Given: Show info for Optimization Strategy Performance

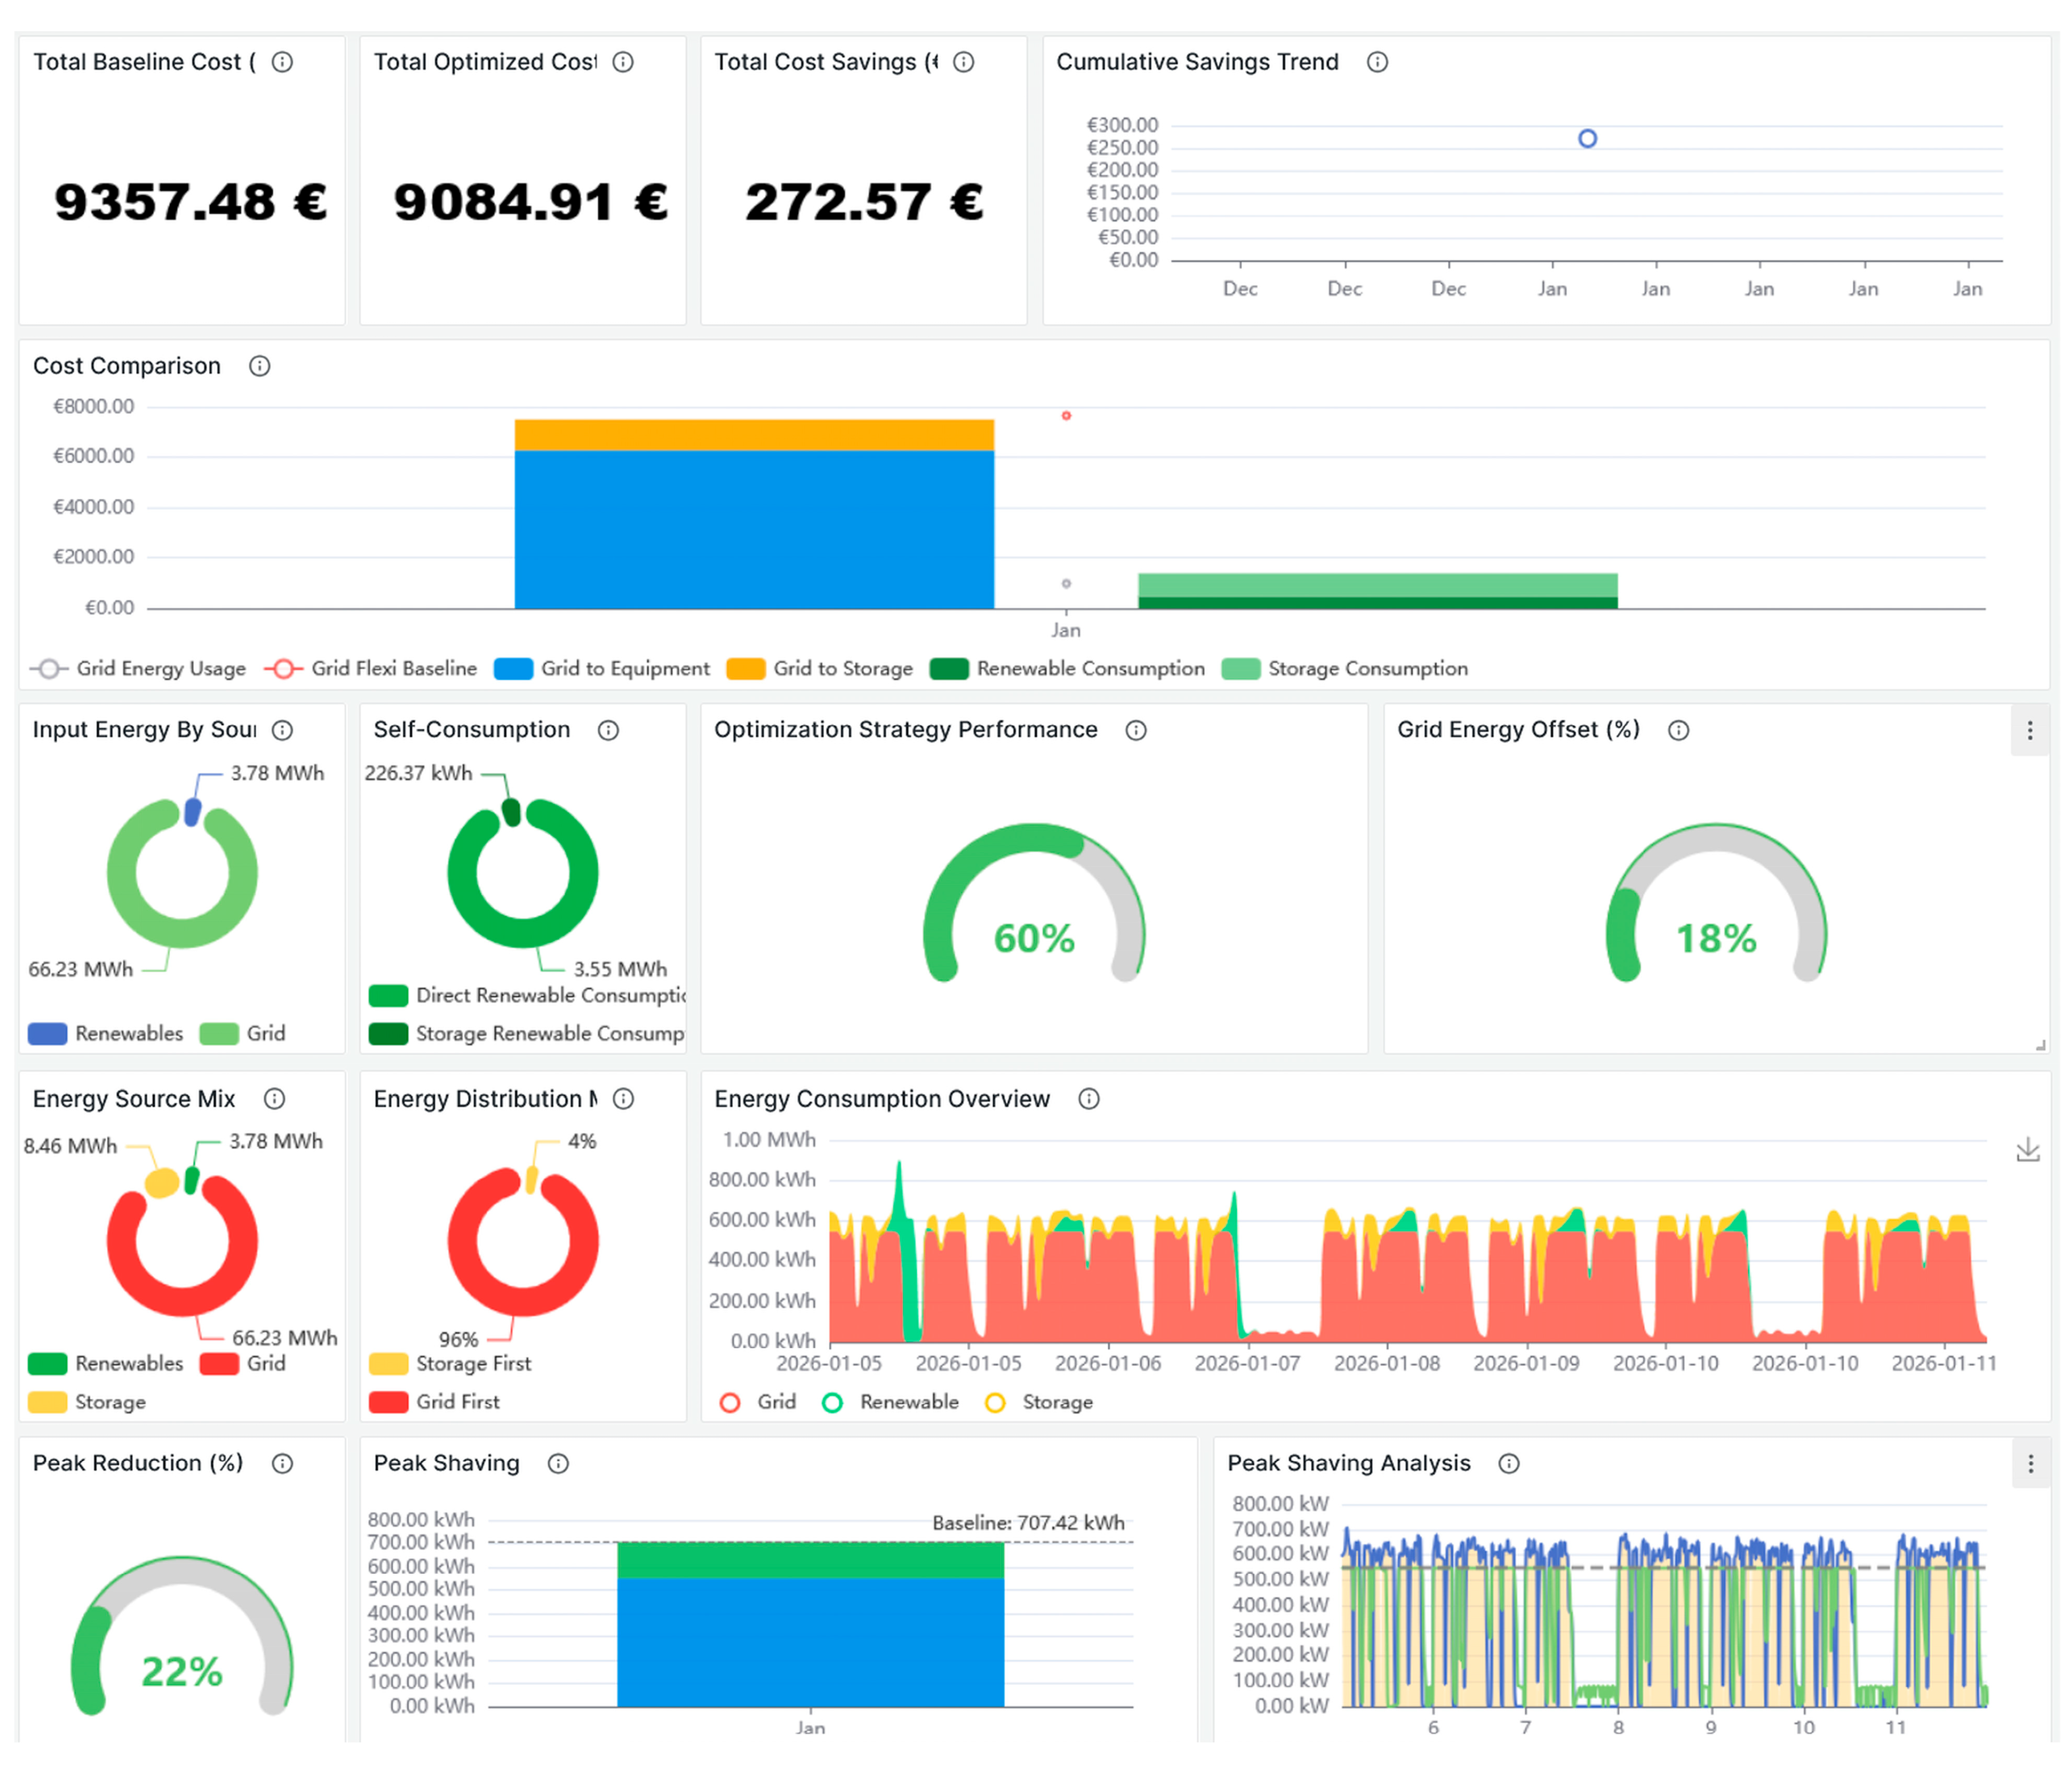Looking at the screenshot, I should click(x=1136, y=730).
